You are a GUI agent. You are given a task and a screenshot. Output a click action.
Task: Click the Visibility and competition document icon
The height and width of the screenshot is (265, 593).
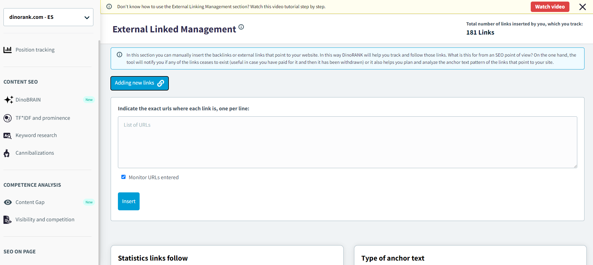click(x=7, y=220)
